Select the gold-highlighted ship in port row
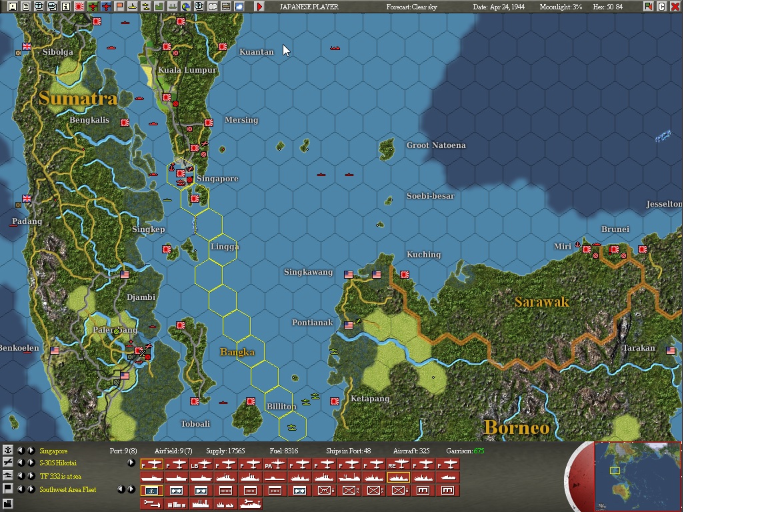The image size is (768, 512). click(x=398, y=477)
